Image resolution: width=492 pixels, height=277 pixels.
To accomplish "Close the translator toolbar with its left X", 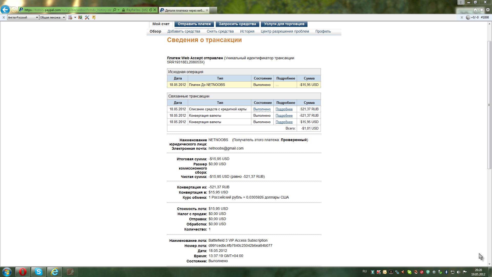I will [x=4, y=17].
